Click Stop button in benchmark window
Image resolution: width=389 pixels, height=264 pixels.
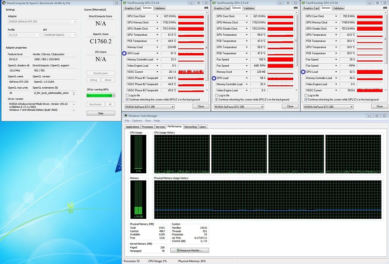tap(101, 113)
